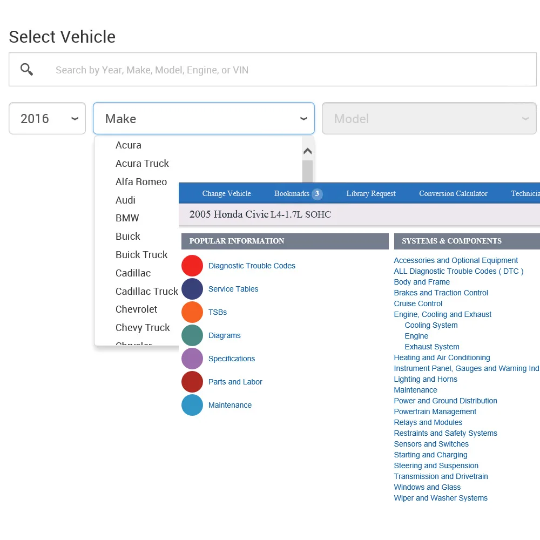Click the orange TSBs circle icon

pyautogui.click(x=192, y=312)
